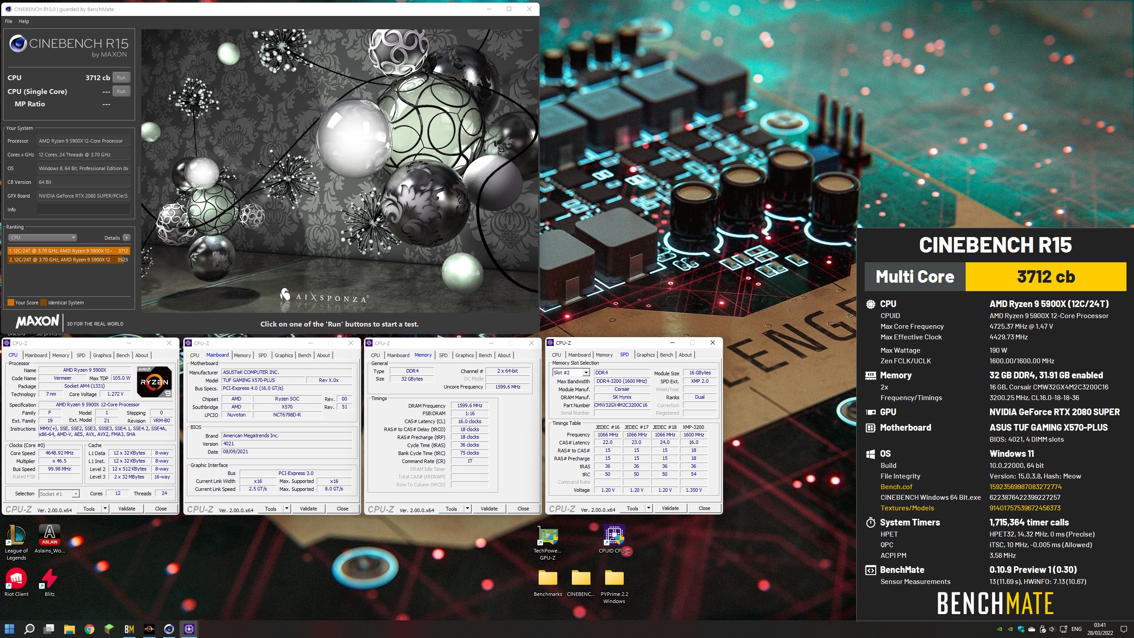
Task: Open the Cinebench Help menu
Action: click(24, 21)
